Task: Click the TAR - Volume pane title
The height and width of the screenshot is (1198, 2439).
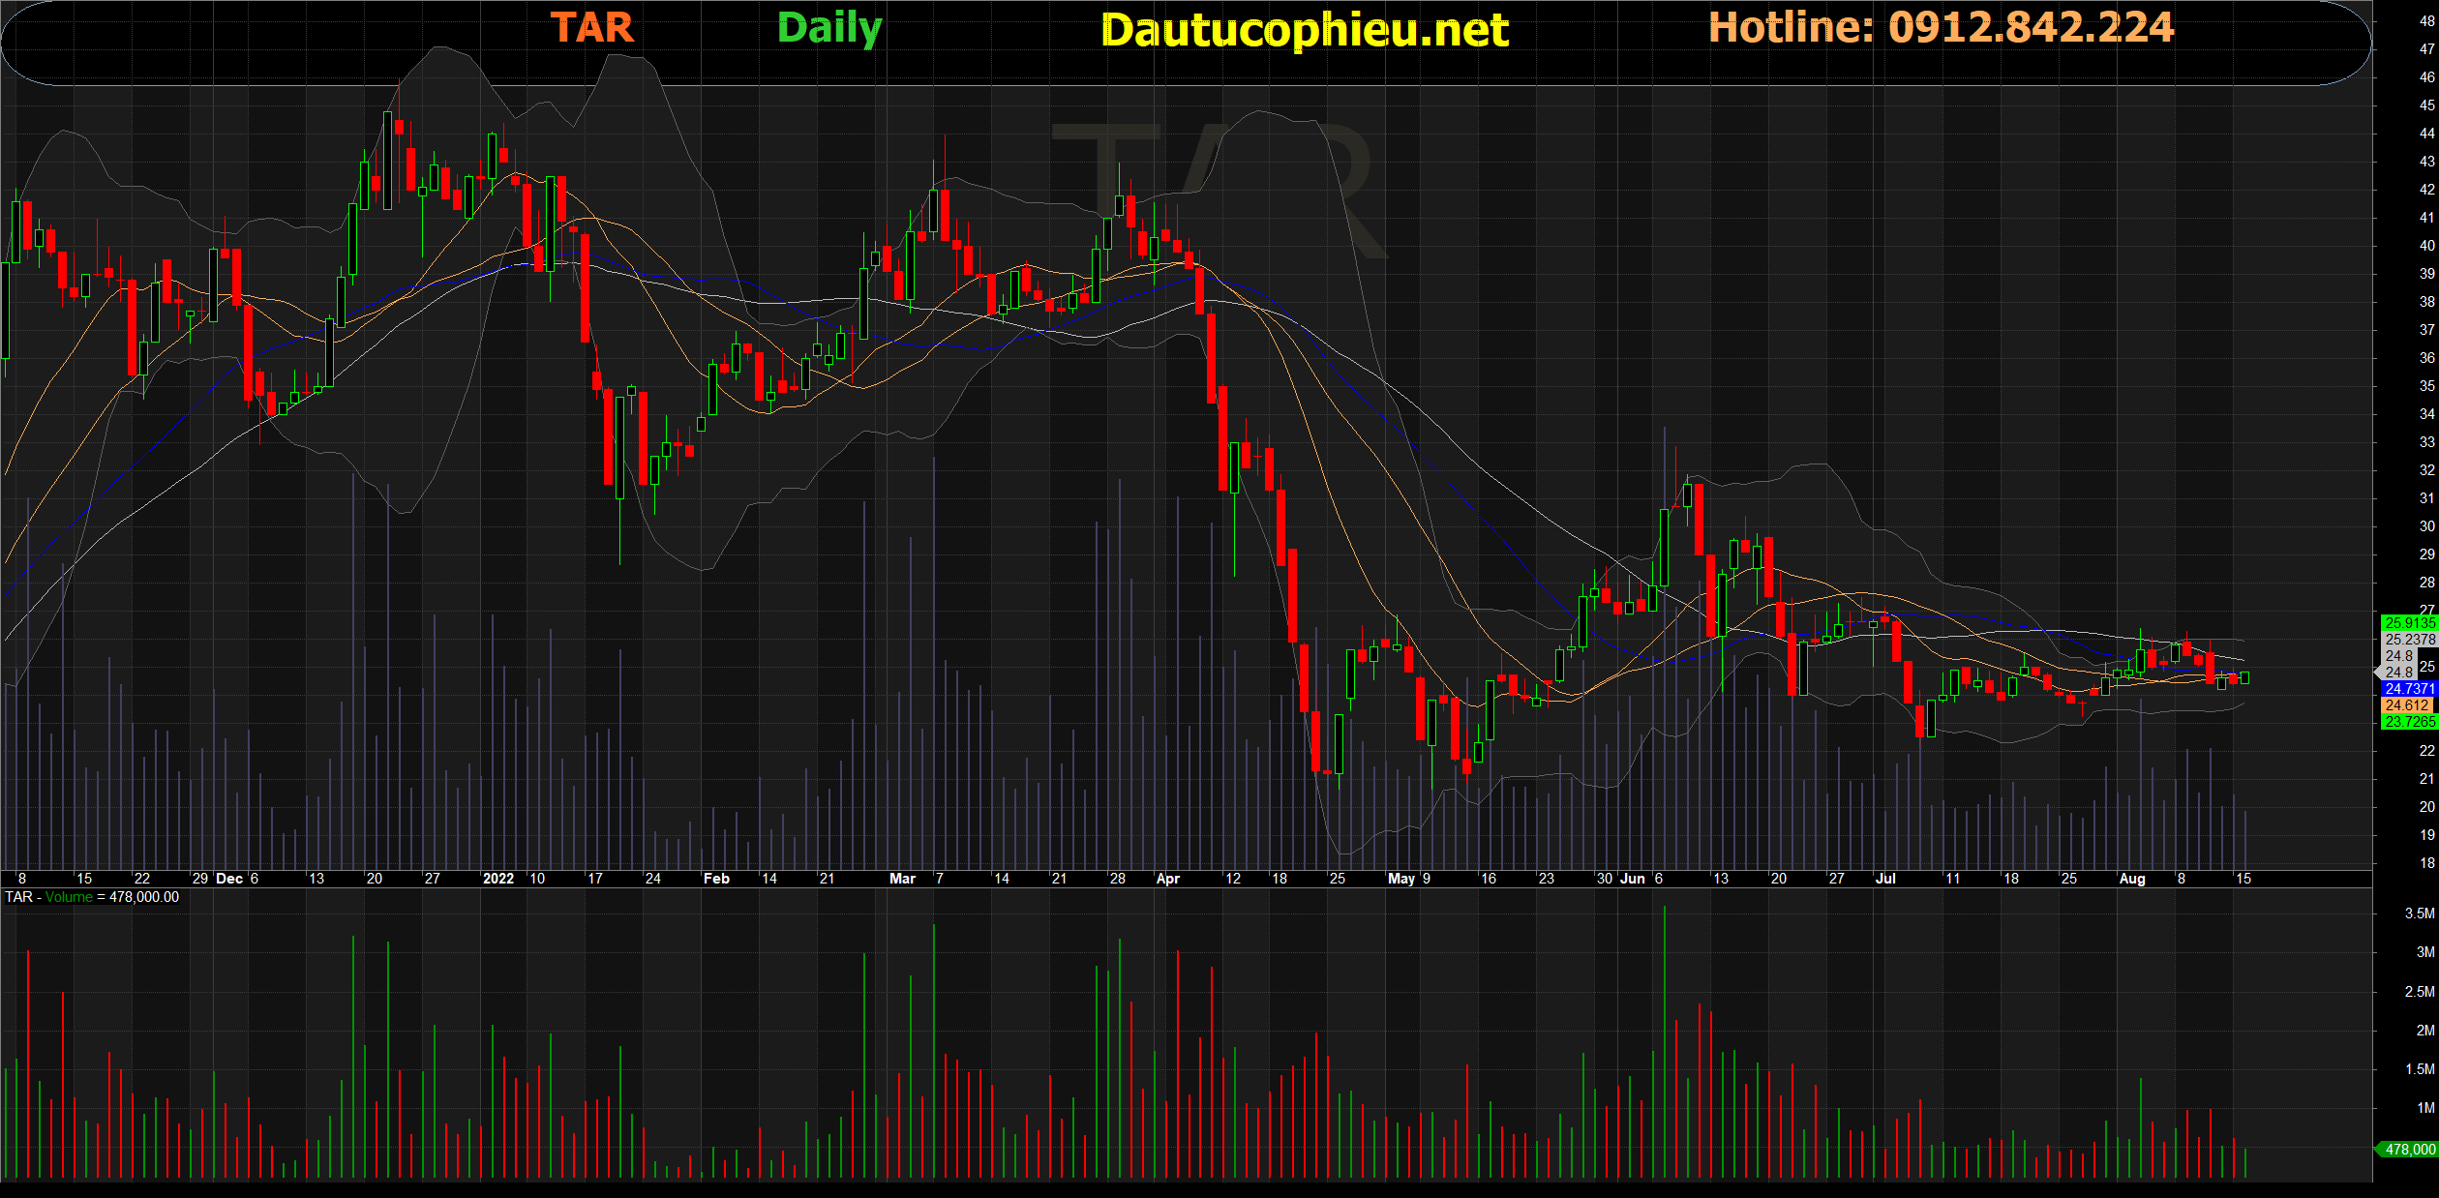Action: click(x=92, y=897)
